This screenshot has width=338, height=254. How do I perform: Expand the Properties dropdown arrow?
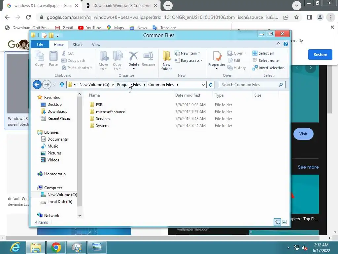click(217, 69)
